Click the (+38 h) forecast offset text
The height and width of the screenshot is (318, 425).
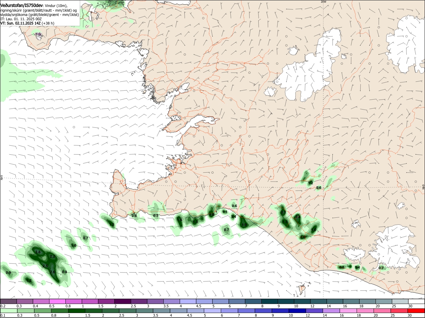(48, 23)
